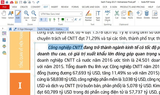This screenshot has width=160, height=95.
Task: Click the Move tool
Action: click(x=139, y=15)
